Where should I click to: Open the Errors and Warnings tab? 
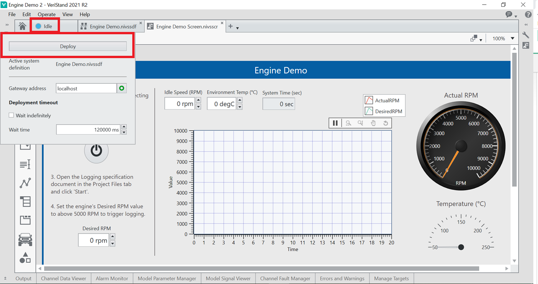coord(342,278)
